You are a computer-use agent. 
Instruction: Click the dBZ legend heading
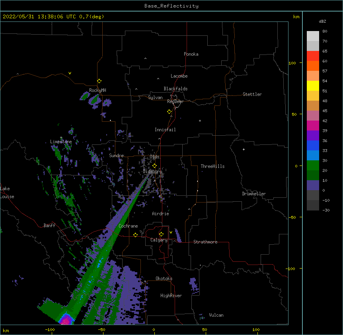pos(322,21)
